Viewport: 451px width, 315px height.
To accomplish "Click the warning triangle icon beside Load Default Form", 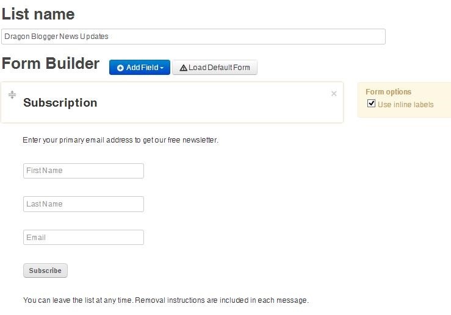I will (183, 68).
